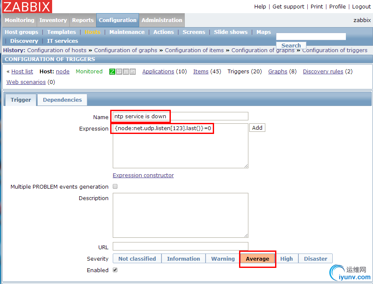Select the Average severity option
The image size is (373, 284).
pos(257,259)
